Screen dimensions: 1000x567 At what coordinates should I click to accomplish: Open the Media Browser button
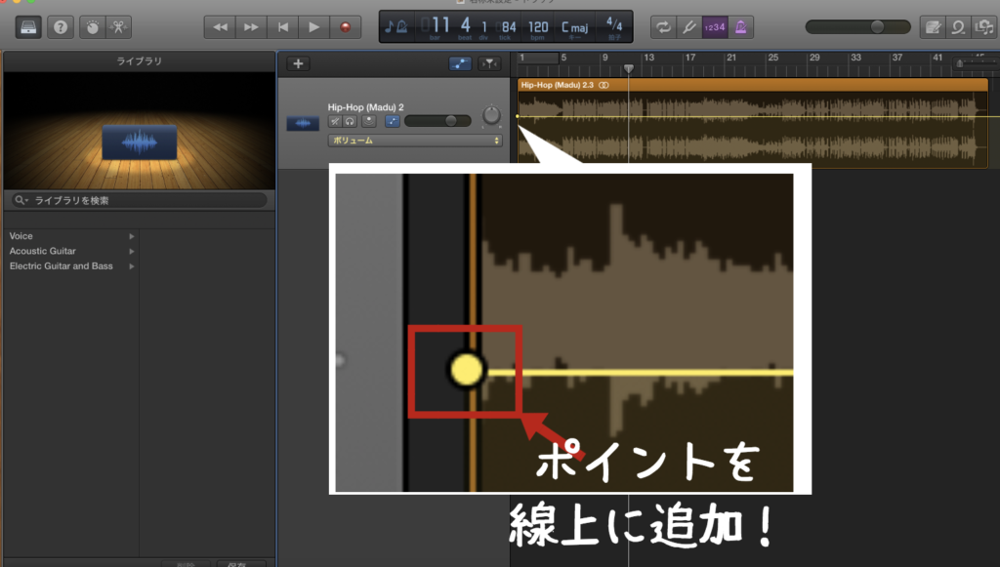984,27
